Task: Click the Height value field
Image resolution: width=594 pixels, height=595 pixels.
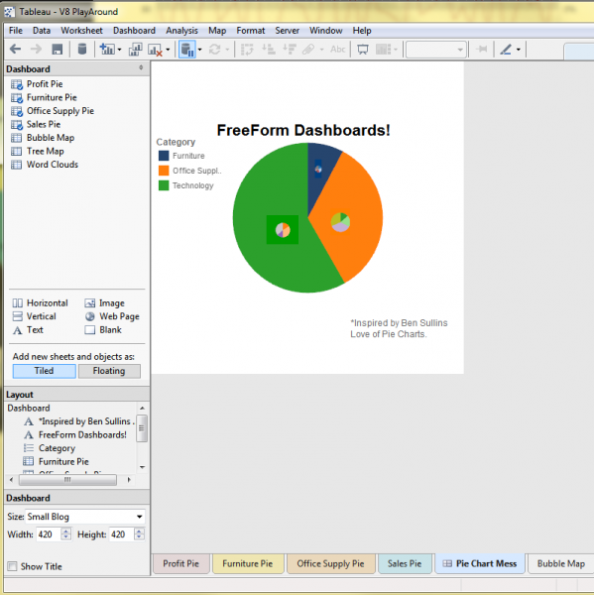Action: click(122, 535)
